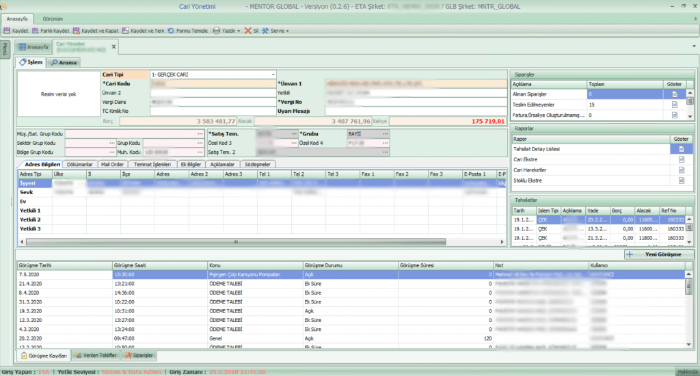Open Cari Ekstre report icon

[682, 159]
